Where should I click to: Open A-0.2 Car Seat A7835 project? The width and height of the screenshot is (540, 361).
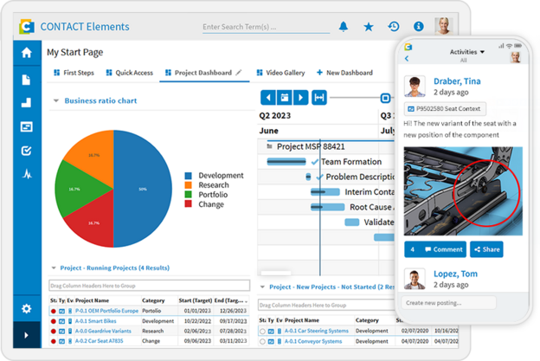(99, 341)
